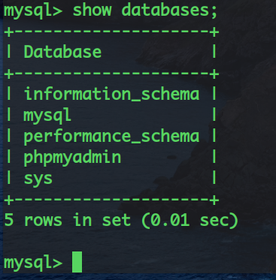Select the performance_schema row
Viewport: 276px width, 280px height.
pyautogui.click(x=111, y=137)
